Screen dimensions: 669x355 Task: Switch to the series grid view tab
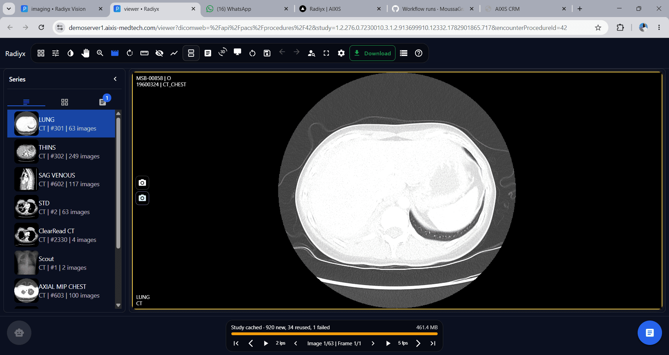pos(64,102)
